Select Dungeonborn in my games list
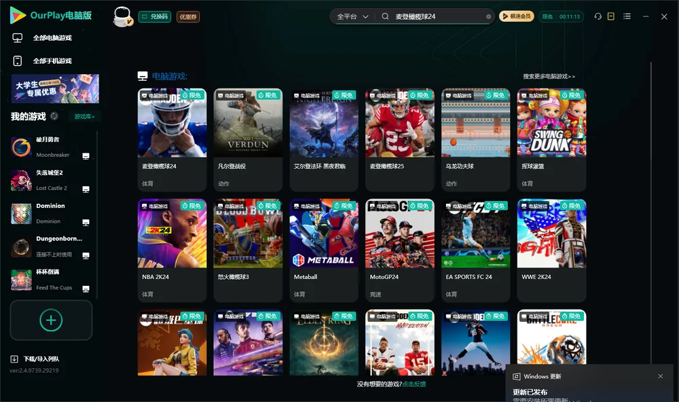This screenshot has width=679, height=402. 51,247
